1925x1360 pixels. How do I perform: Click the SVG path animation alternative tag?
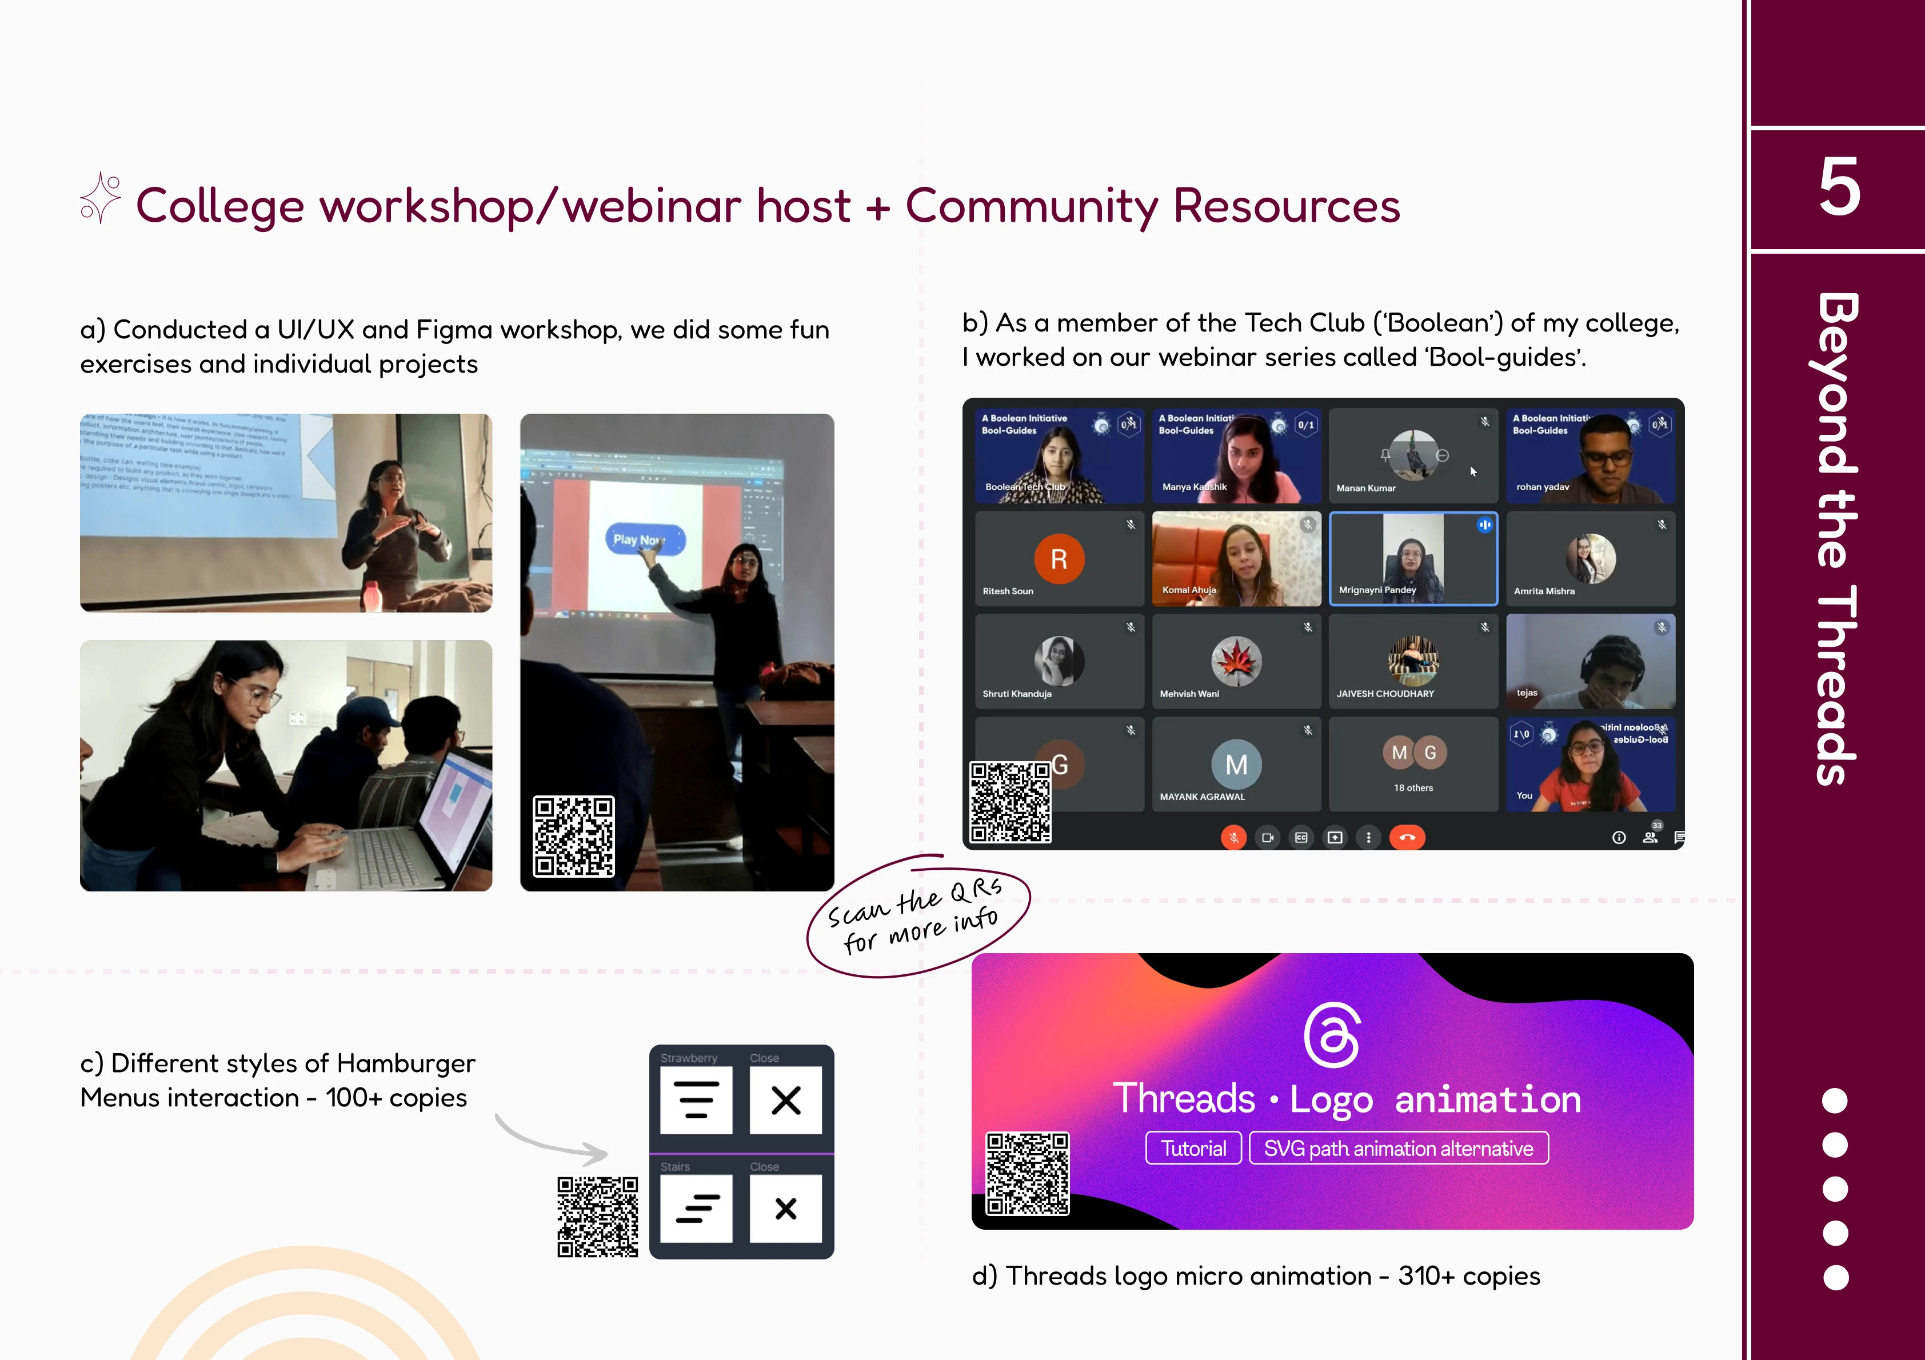click(1399, 1148)
